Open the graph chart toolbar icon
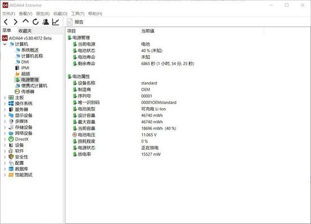The width and height of the screenshot is (311, 224). [x=55, y=22]
